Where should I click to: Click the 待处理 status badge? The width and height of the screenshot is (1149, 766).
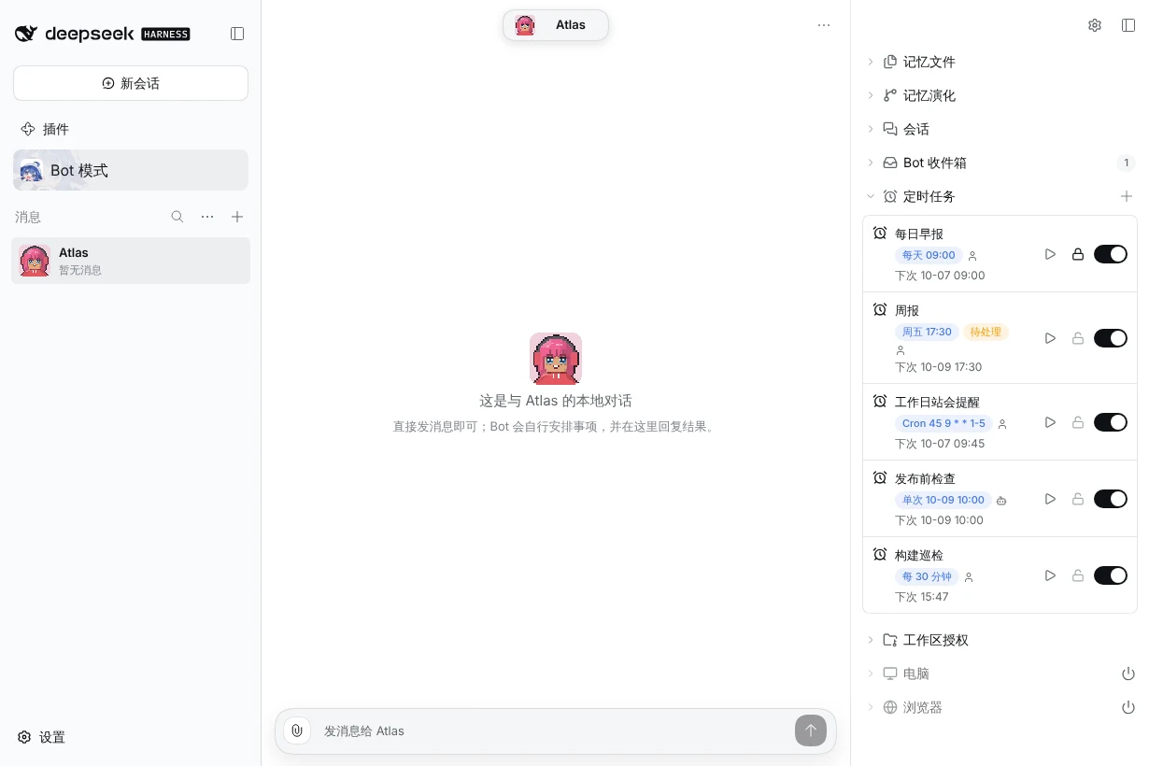click(986, 332)
